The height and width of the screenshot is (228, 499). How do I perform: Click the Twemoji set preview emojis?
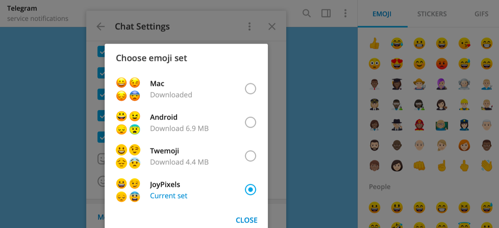(128, 156)
